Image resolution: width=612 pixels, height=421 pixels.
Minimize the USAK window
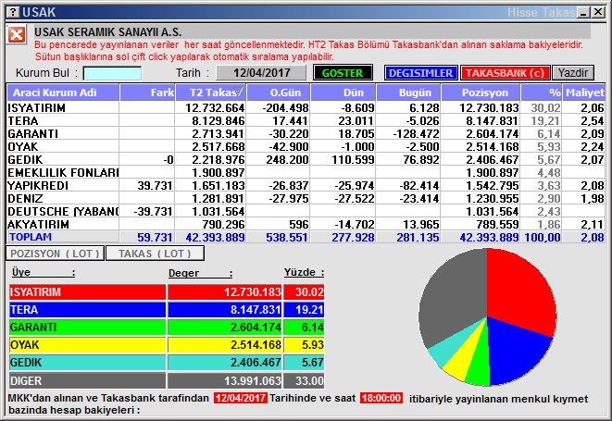[584, 12]
